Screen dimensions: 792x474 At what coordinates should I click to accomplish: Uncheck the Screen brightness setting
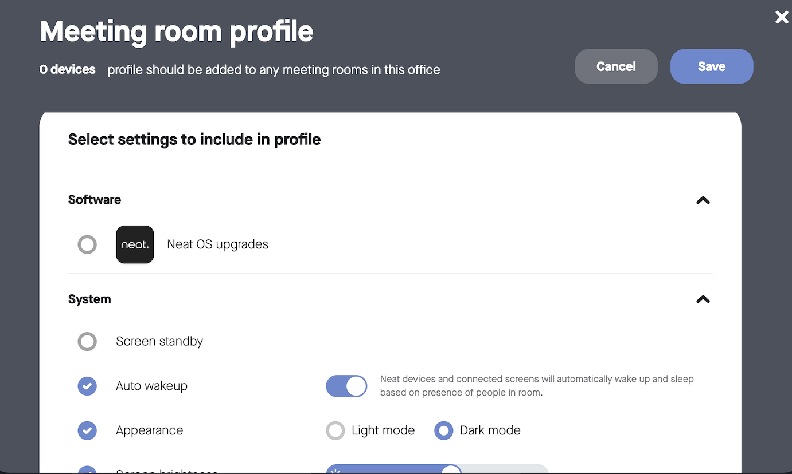click(x=87, y=471)
